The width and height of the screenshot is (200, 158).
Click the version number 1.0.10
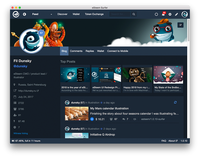[x=184, y=141]
